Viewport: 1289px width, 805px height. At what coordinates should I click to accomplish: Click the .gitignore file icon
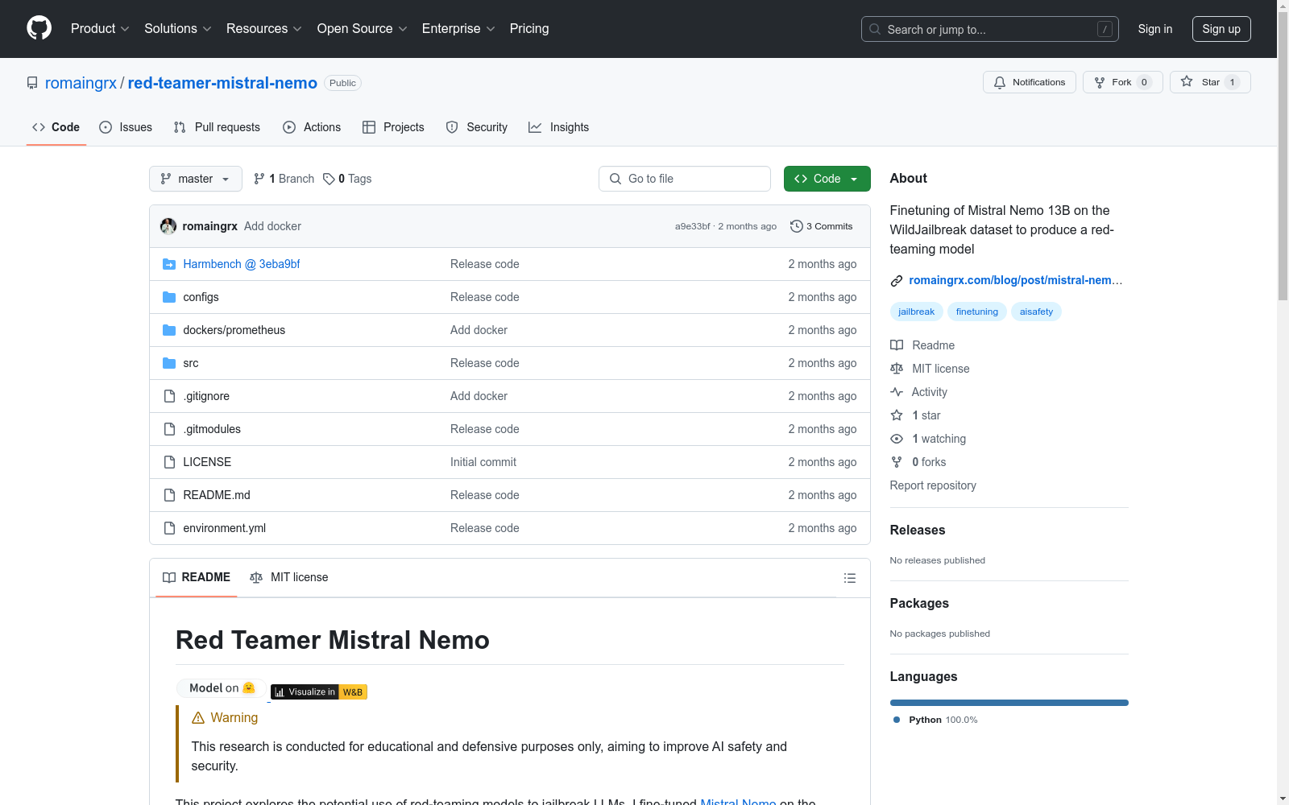pyautogui.click(x=169, y=396)
